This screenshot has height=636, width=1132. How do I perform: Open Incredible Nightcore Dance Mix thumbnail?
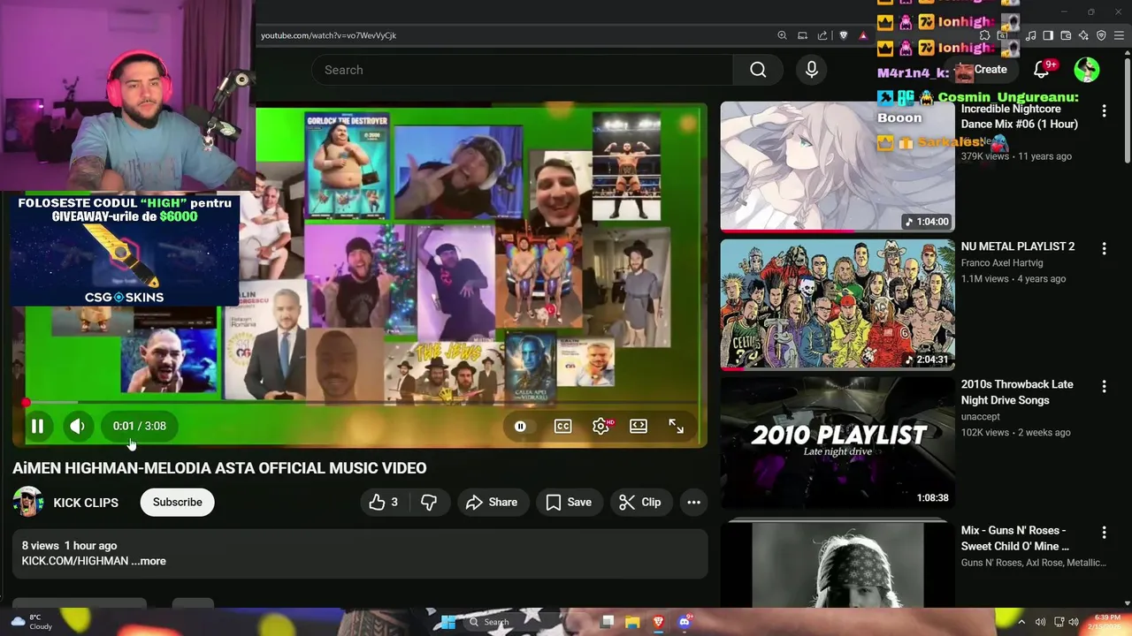click(x=838, y=166)
